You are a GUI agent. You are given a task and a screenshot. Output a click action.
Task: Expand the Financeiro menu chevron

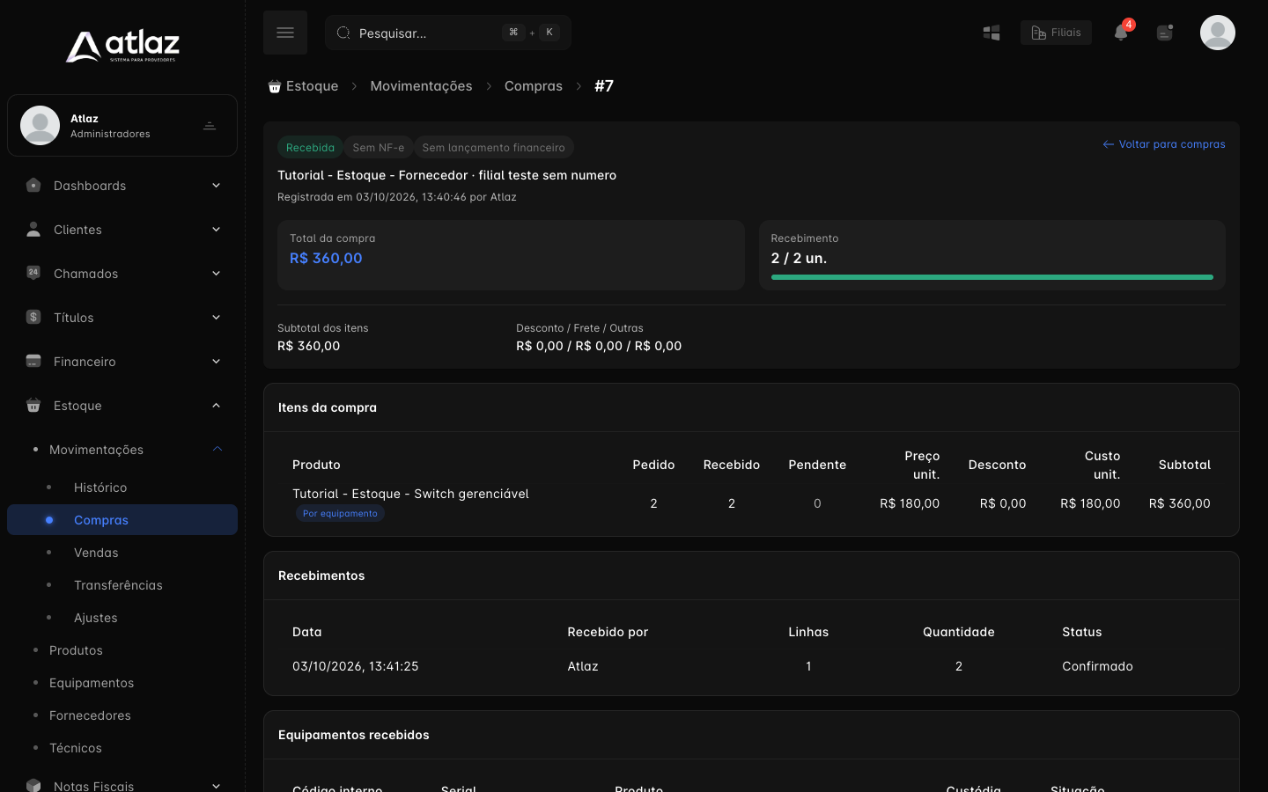pos(216,362)
